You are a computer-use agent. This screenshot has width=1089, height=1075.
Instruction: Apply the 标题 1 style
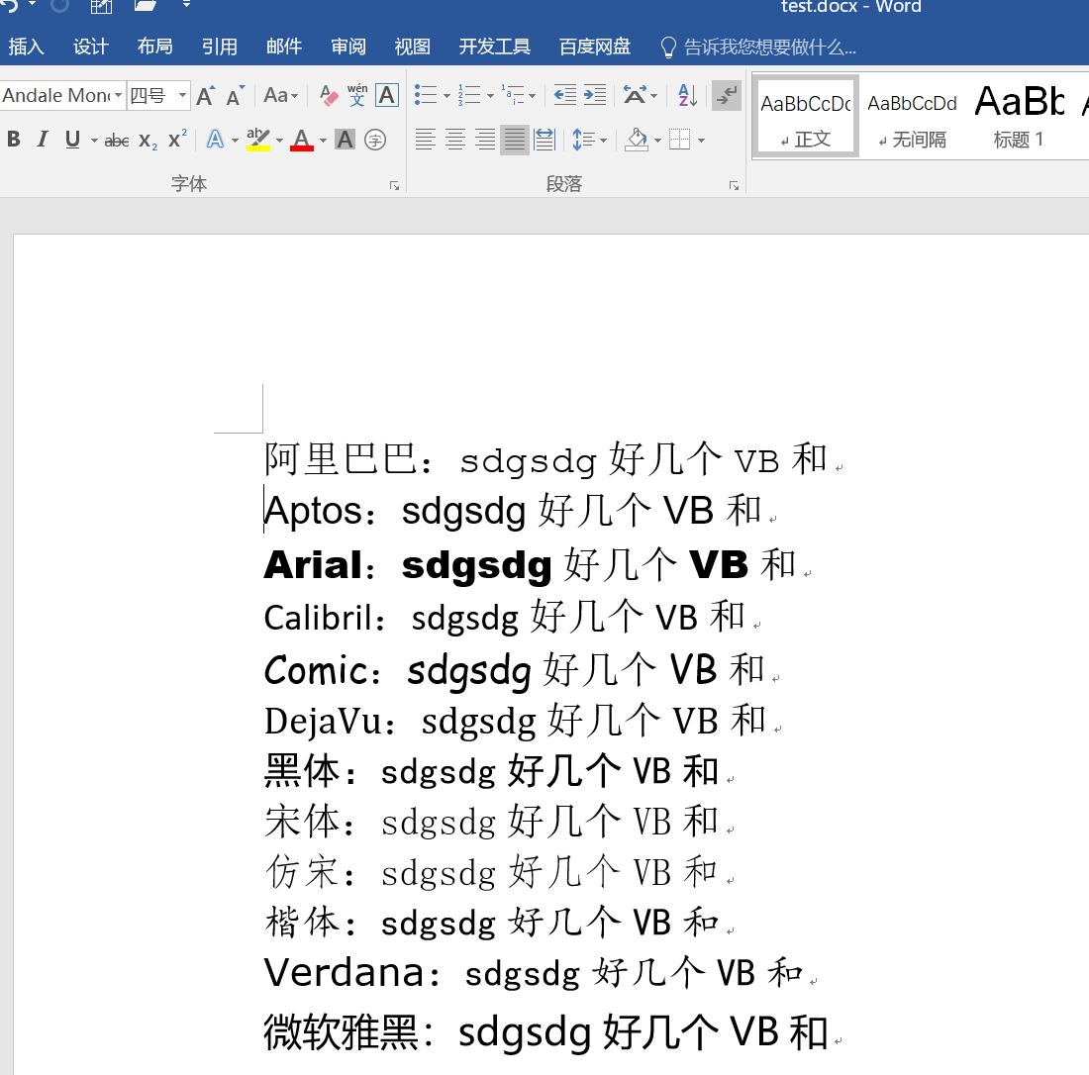pos(1019,116)
